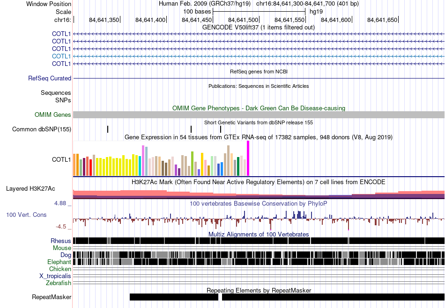Click the 84,641,550 ruler coordinate
The image size is (445, 308).
pos(289,20)
